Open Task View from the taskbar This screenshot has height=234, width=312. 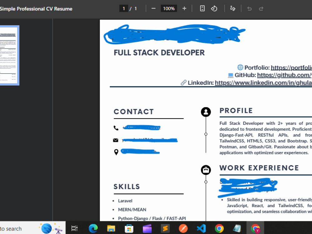(75, 228)
